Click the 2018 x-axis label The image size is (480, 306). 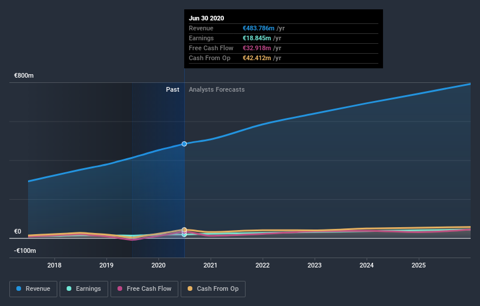tap(54, 265)
